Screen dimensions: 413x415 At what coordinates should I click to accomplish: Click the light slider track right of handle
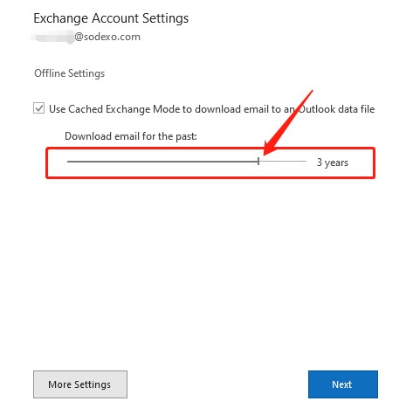pyautogui.click(x=283, y=161)
